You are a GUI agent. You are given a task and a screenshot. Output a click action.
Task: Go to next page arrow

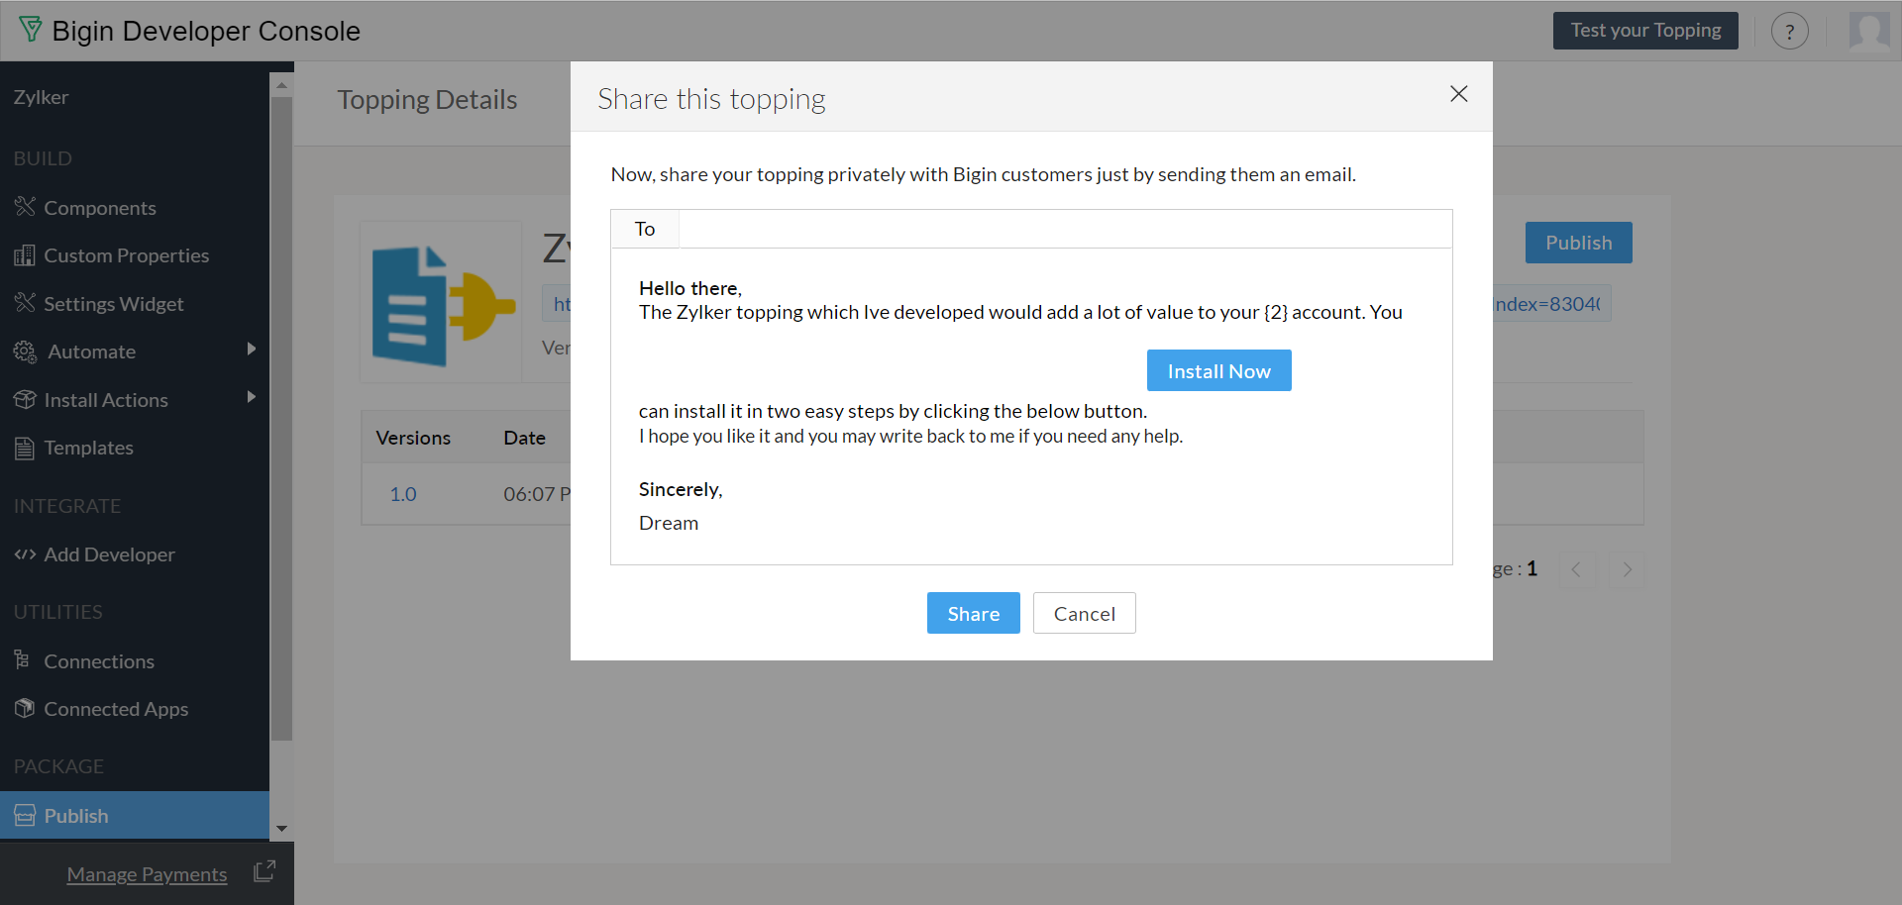[x=1626, y=569]
